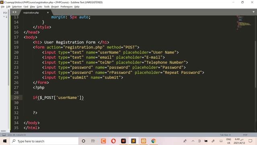Click the "rPassword" name attribute value
257x145 pixels.
coord(120,72)
